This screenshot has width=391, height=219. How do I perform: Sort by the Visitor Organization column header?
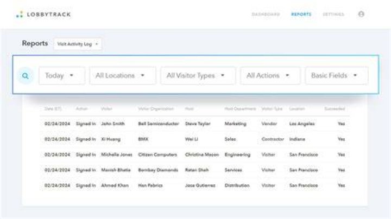pos(156,109)
